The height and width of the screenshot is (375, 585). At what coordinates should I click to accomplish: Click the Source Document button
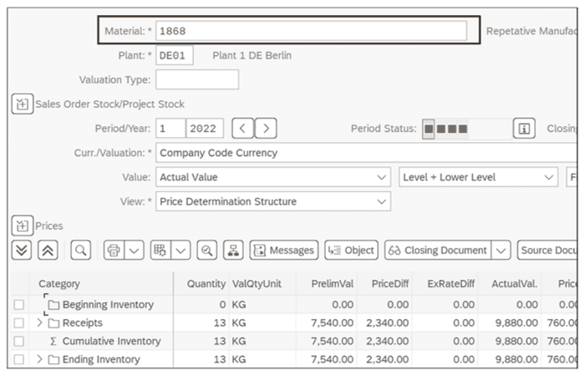click(x=547, y=250)
